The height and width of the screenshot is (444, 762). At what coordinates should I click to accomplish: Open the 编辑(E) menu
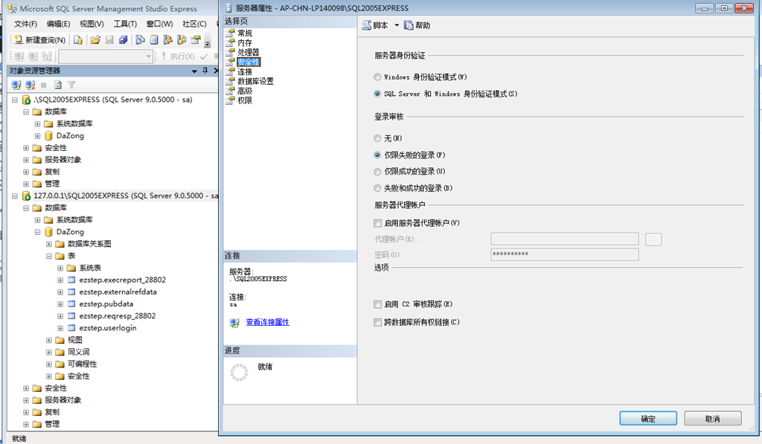tap(58, 24)
